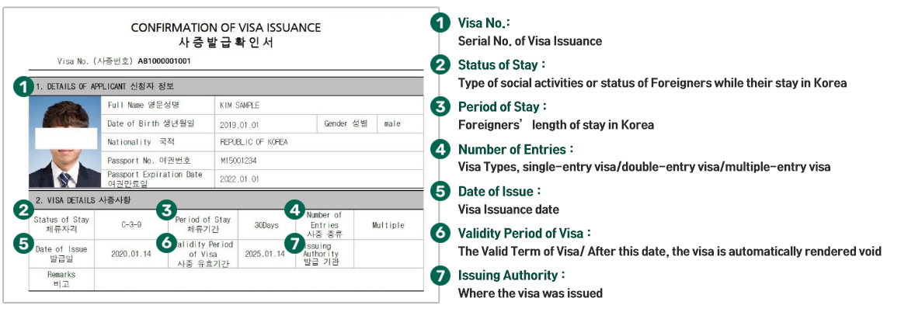Click legend badge 1 next to Visa No. heading
The image size is (901, 326).
point(440,23)
